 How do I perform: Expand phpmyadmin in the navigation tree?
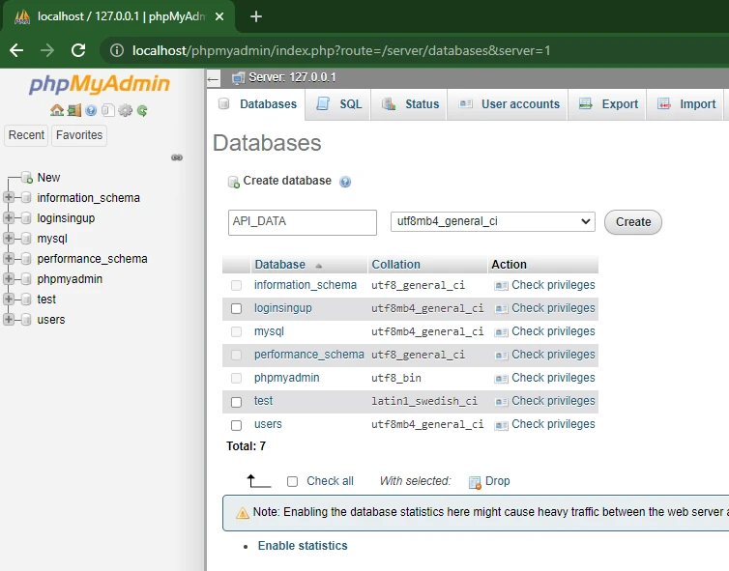[8, 279]
